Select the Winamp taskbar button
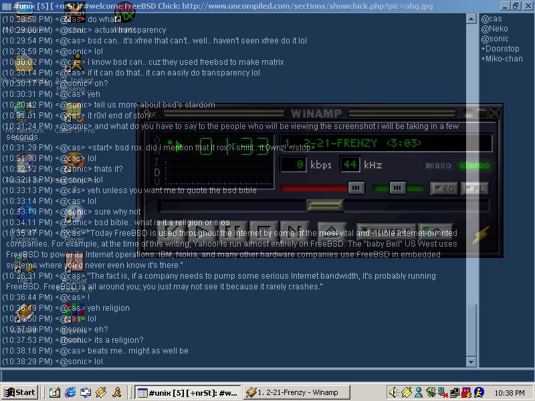This screenshot has height=401, width=535. pos(295,392)
